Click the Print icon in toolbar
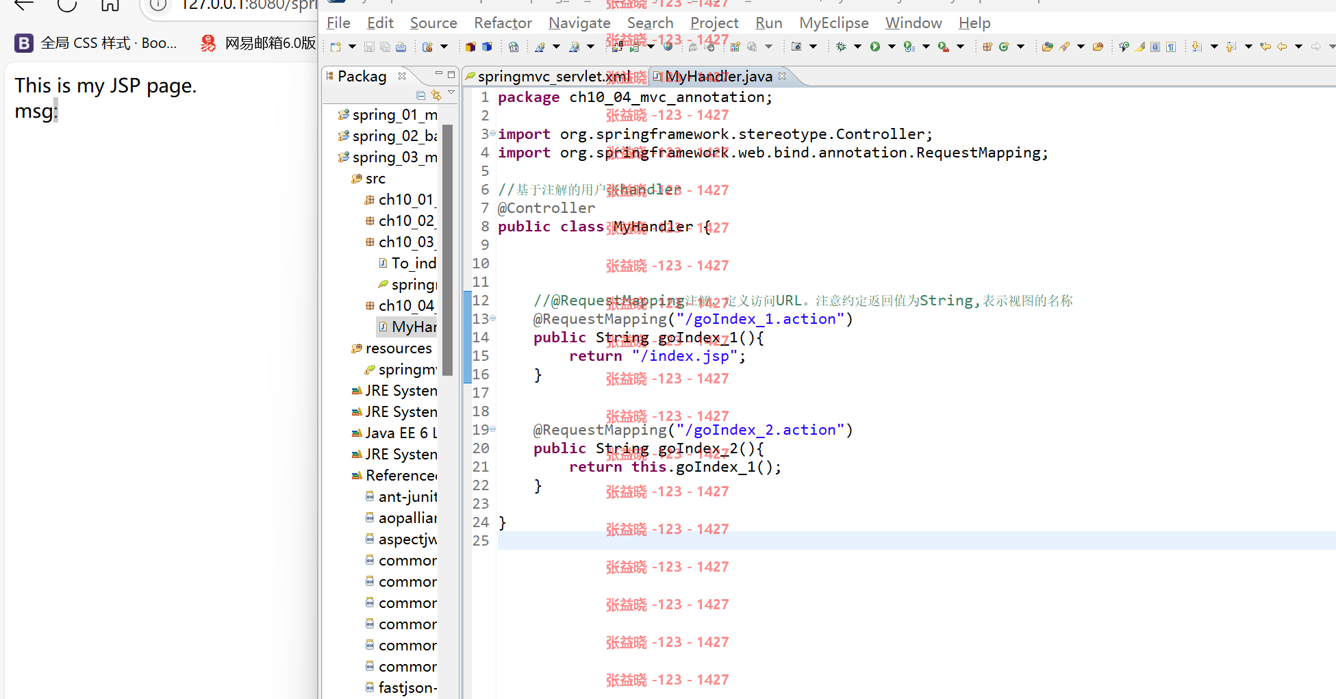 401,47
